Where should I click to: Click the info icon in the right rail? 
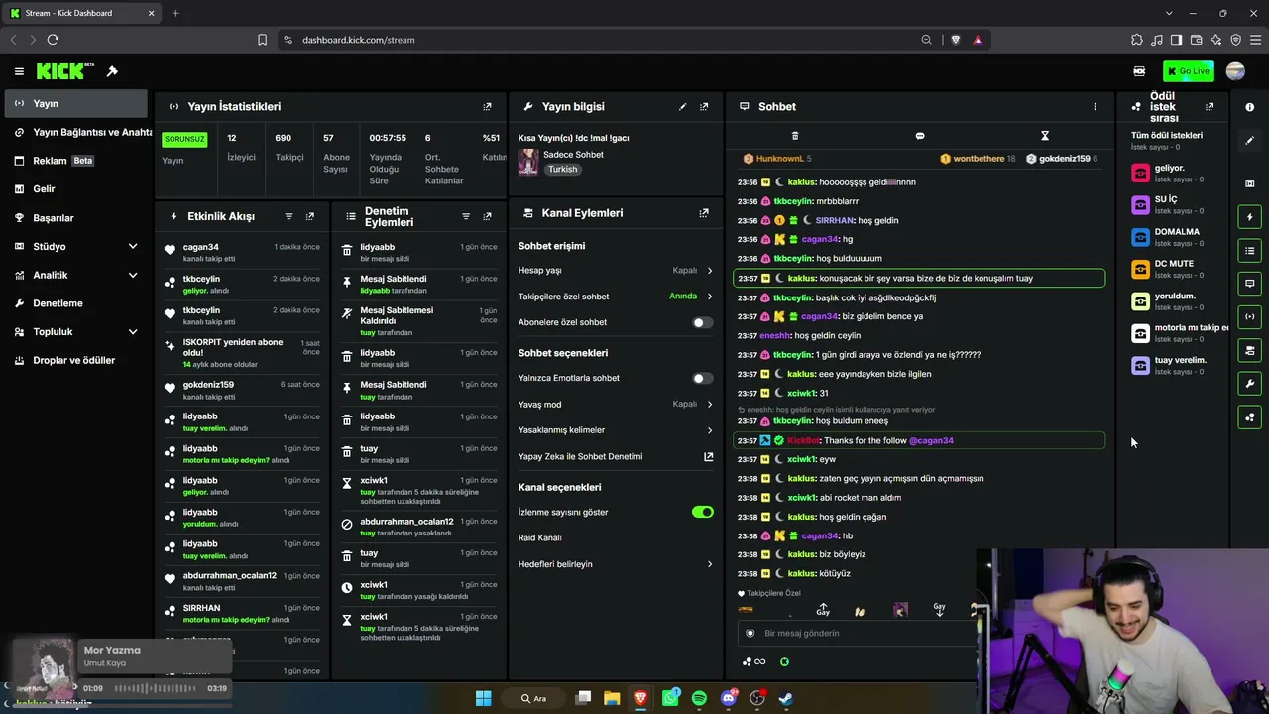coord(1250,107)
